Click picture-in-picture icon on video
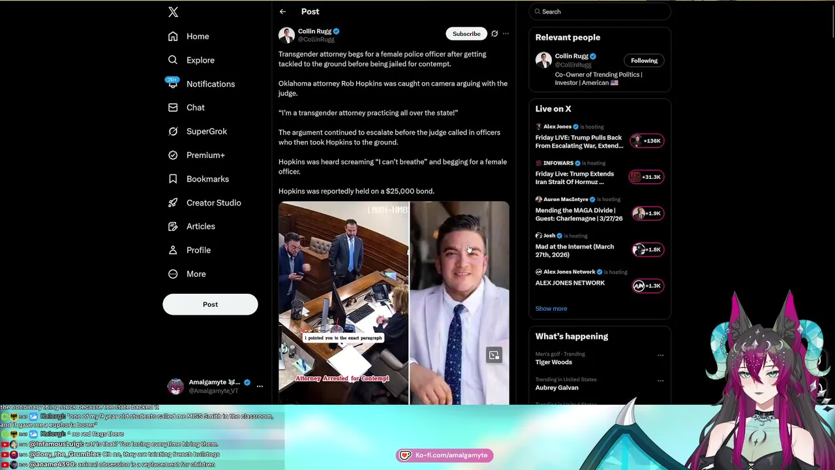835x470 pixels. (x=494, y=355)
